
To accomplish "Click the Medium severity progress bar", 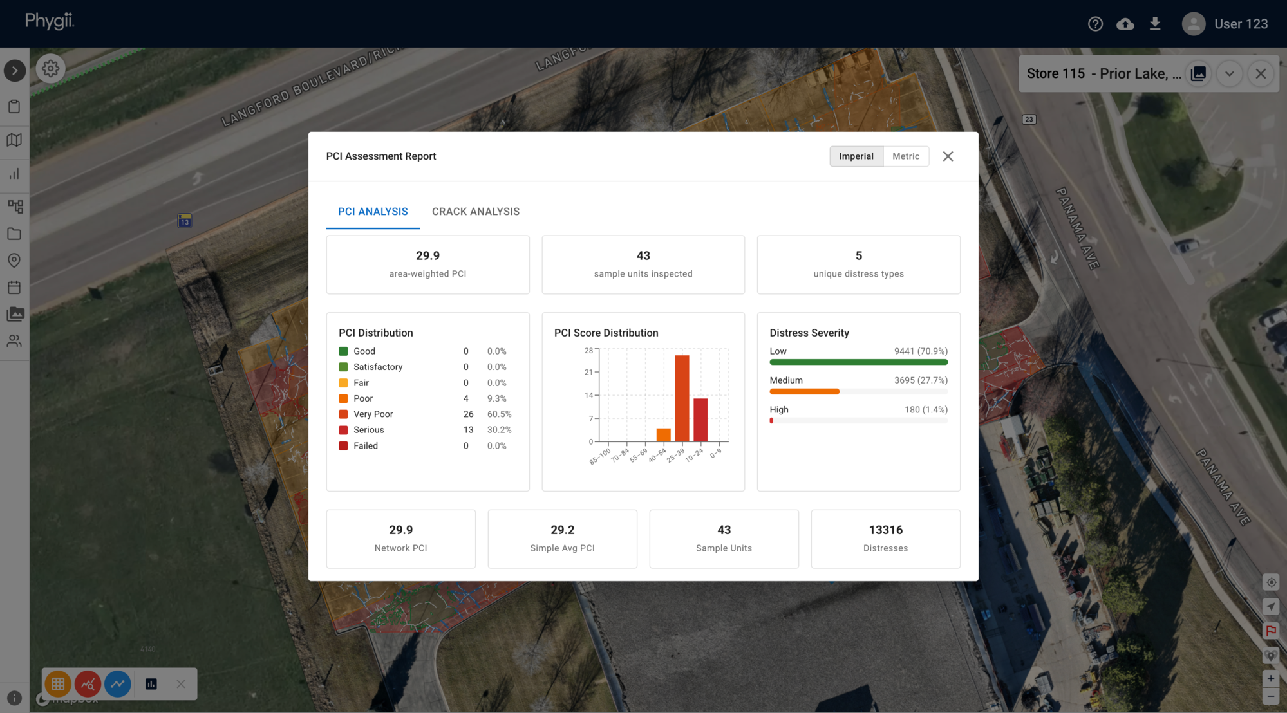I will 858,391.
